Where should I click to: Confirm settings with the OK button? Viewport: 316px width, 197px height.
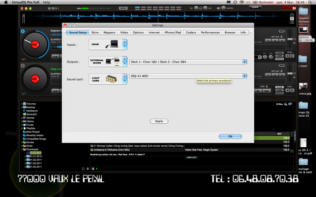(230, 136)
